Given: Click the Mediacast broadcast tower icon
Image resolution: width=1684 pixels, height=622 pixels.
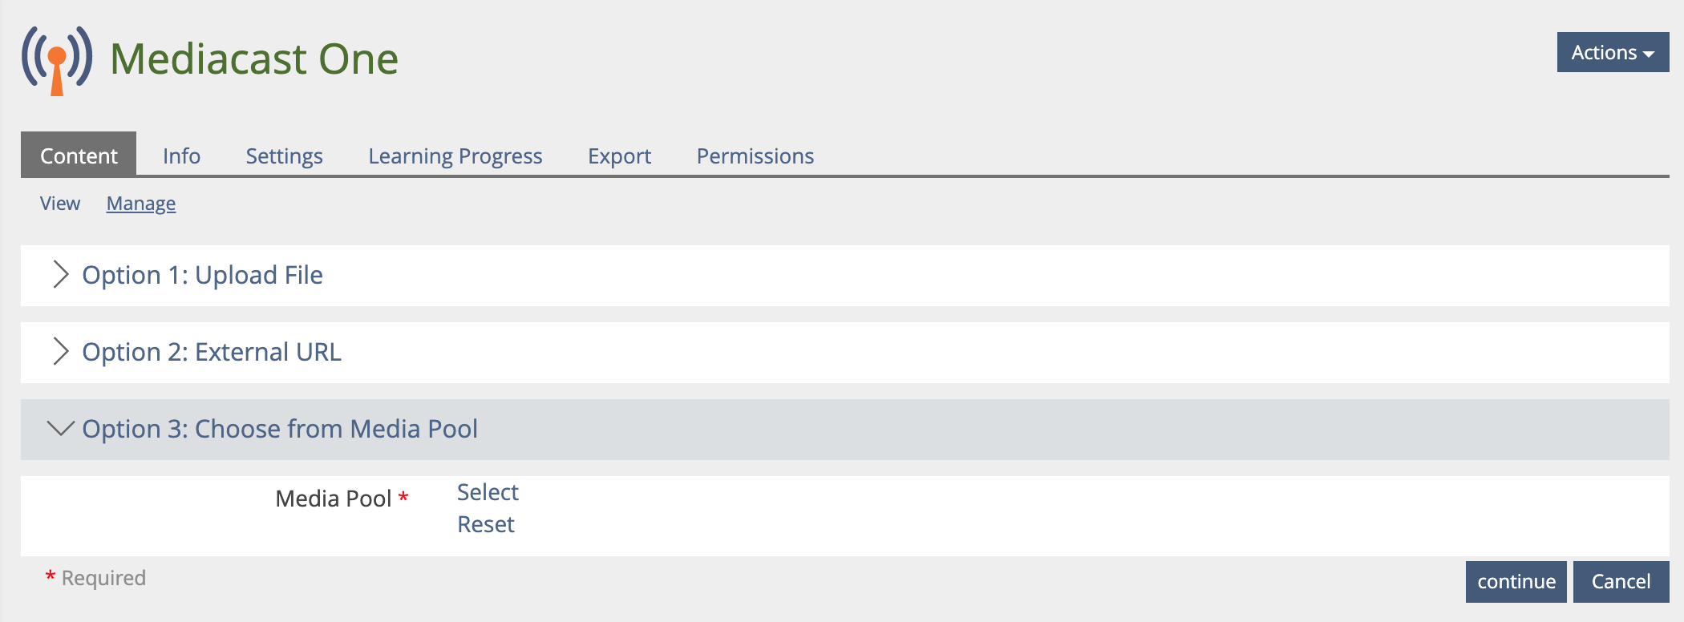Looking at the screenshot, I should pos(57,60).
